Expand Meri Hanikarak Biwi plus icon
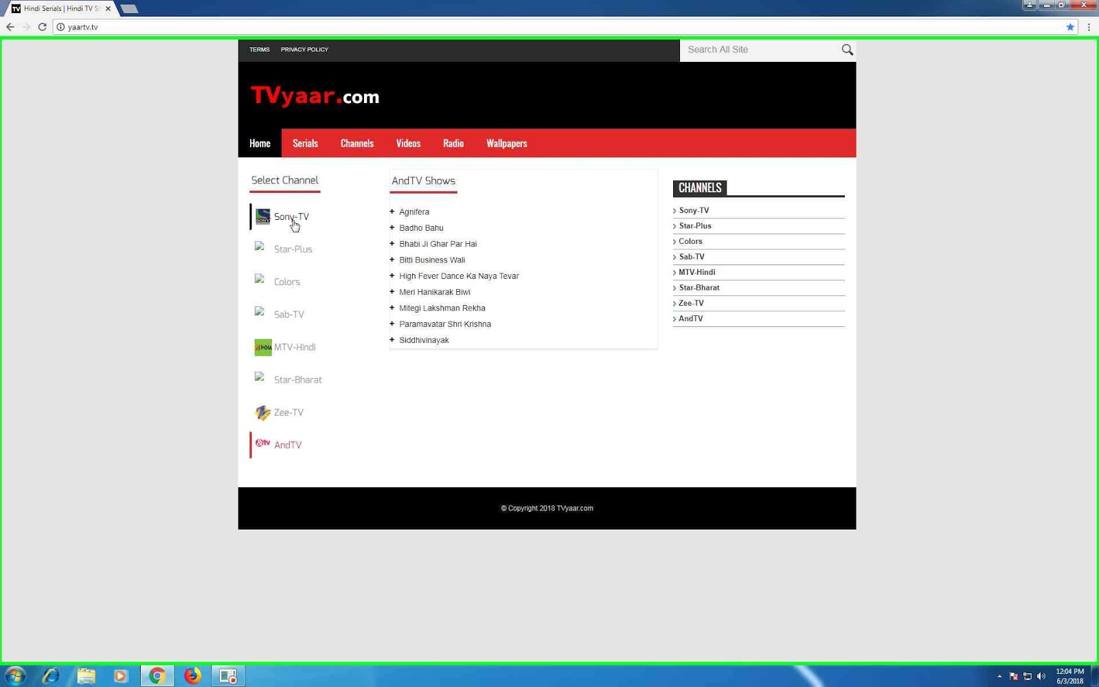 [x=392, y=291]
